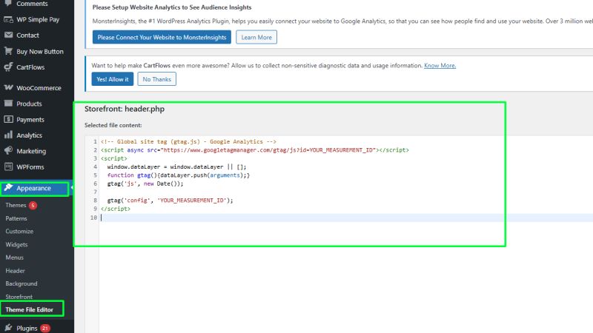Image resolution: width=593 pixels, height=333 pixels.
Task: Click the function gtag() code line
Action: click(179, 175)
